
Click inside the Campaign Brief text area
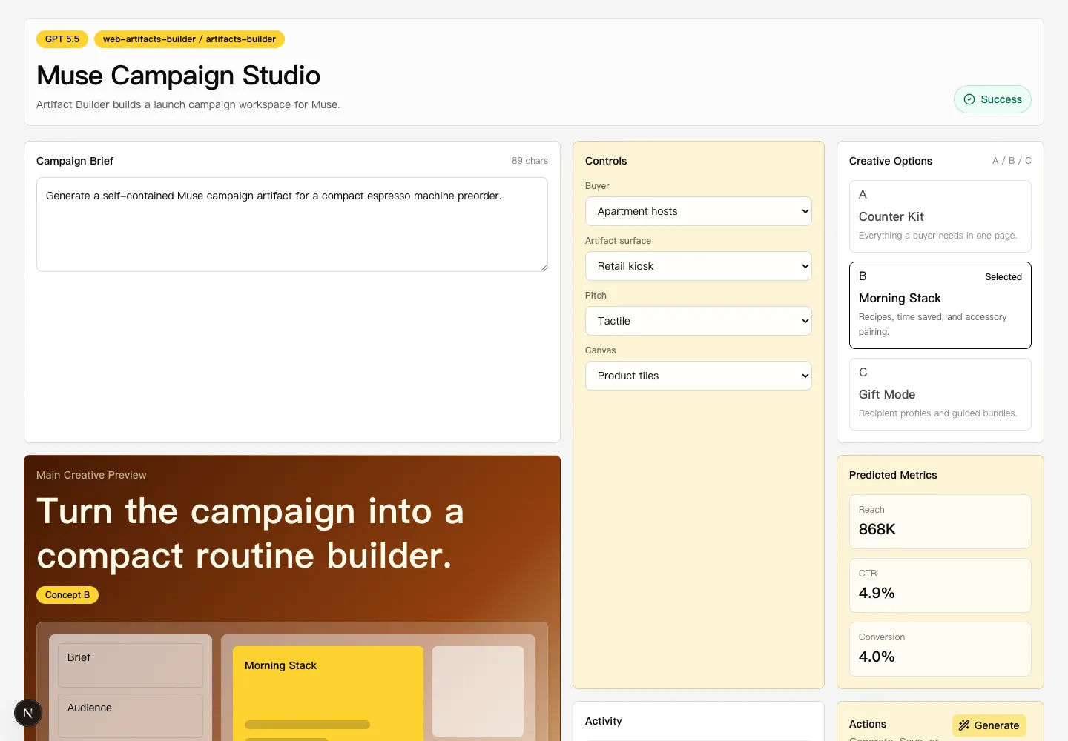[292, 225]
